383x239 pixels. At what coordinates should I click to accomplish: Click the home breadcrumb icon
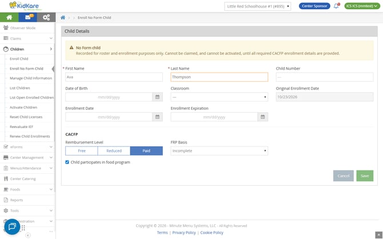[x=63, y=18]
